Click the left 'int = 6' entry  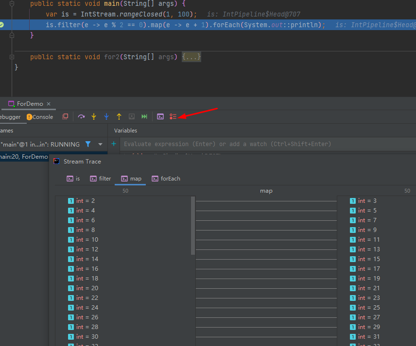pos(82,220)
